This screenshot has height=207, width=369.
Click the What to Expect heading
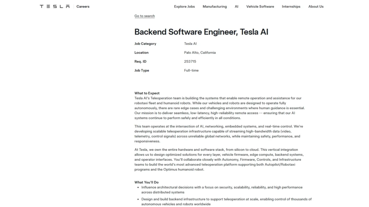tap(147, 93)
